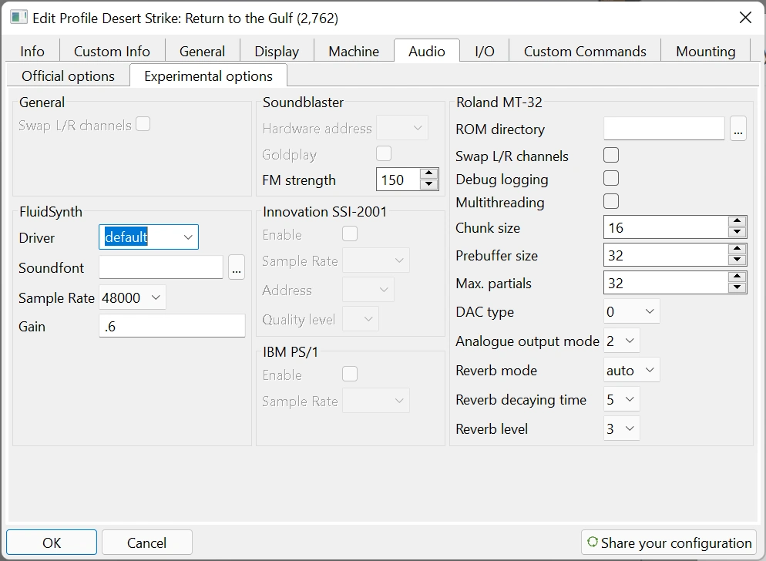The image size is (766, 561).
Task: Enable Roland MT-32 Swap L/R channels
Action: tap(611, 156)
